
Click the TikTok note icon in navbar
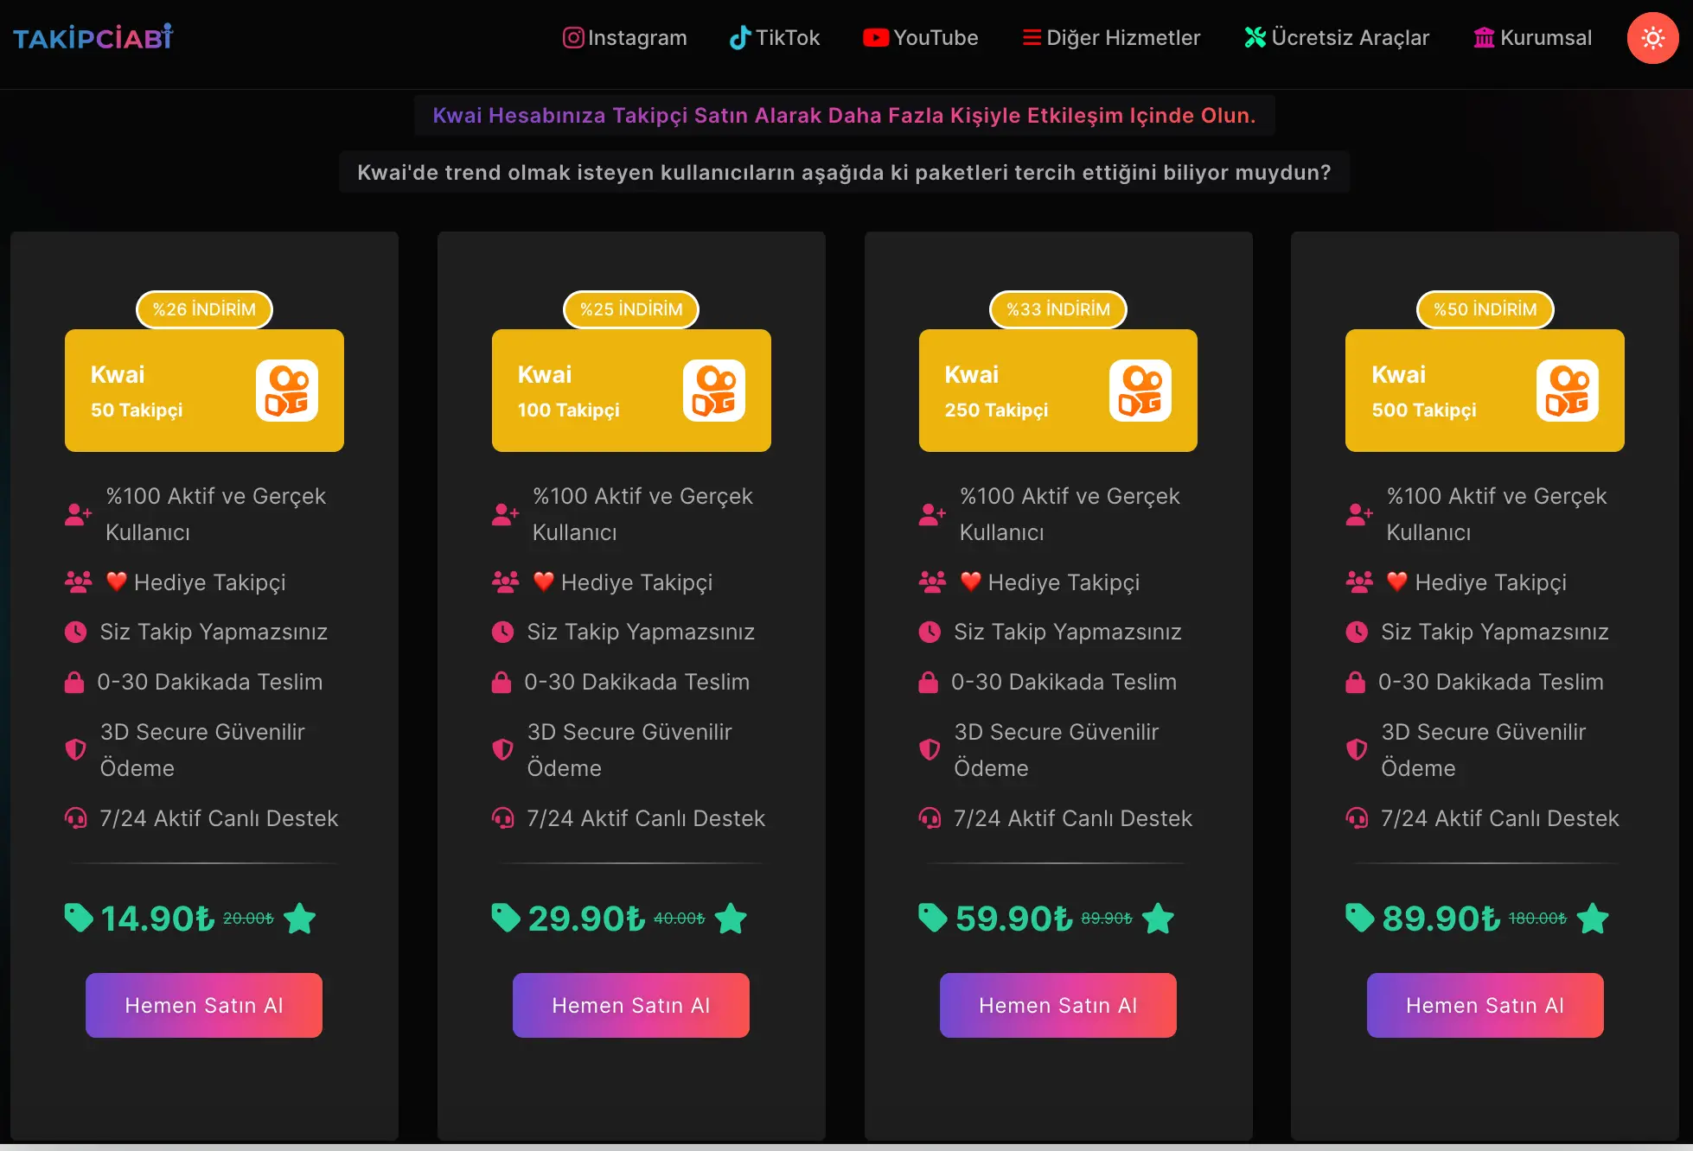click(739, 38)
